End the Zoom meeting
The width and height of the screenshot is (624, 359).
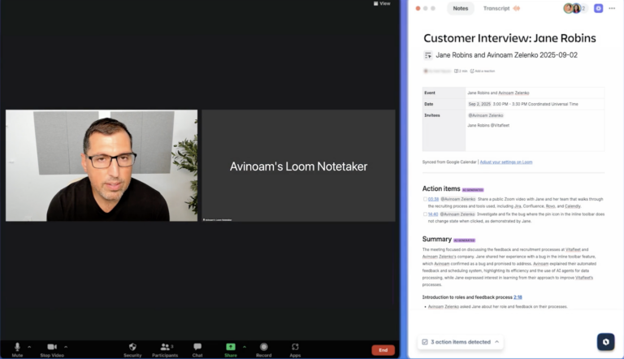383,350
